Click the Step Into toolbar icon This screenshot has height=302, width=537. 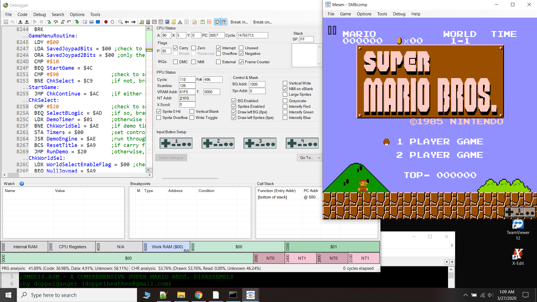49,22
